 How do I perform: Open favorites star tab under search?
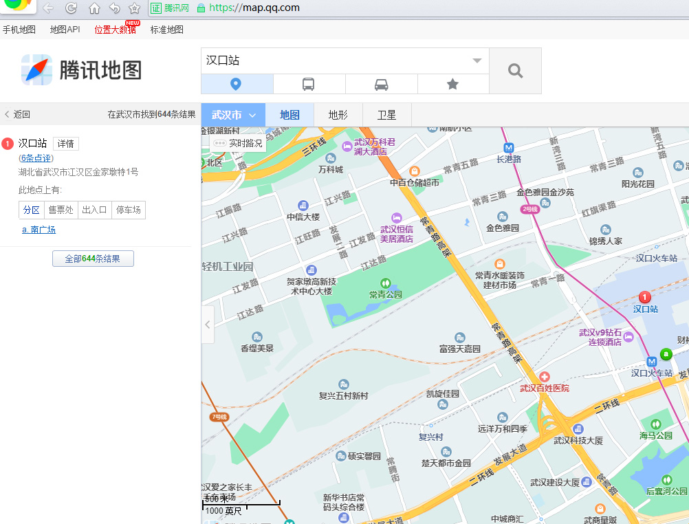452,84
